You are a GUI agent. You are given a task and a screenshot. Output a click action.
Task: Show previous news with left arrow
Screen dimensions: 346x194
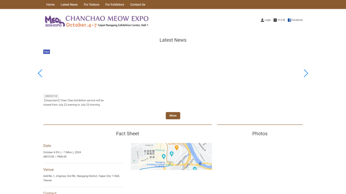(40, 73)
